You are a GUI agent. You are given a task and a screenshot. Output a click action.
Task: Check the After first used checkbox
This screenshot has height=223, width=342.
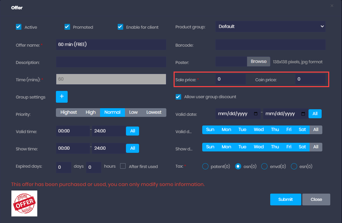tap(123, 166)
